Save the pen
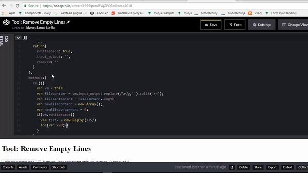The image size is (308, 173). (x=211, y=25)
